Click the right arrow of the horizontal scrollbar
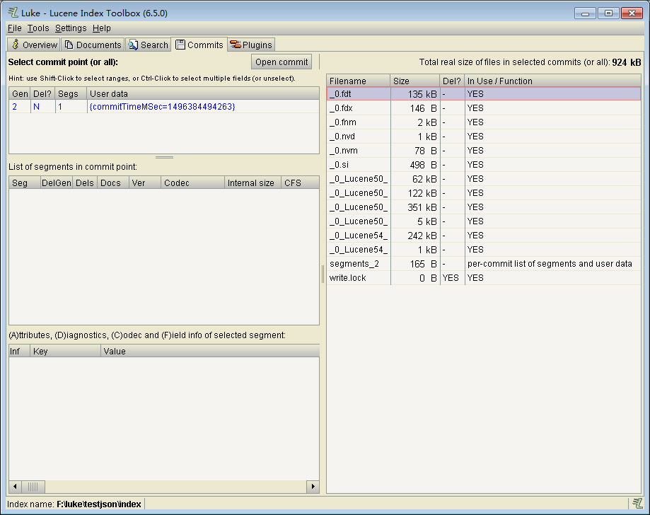Viewport: 650px width, 515px height. point(313,487)
